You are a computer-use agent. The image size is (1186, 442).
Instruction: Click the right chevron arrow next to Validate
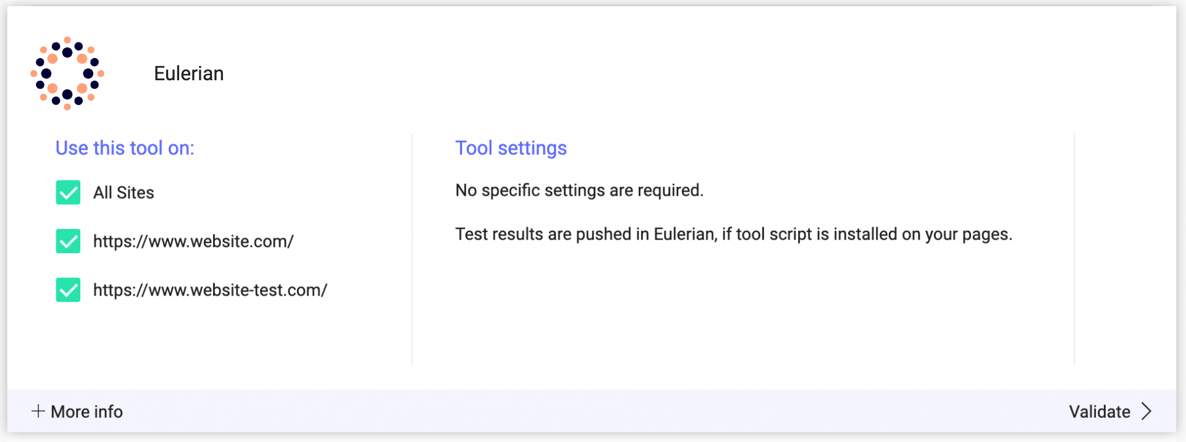pos(1146,411)
